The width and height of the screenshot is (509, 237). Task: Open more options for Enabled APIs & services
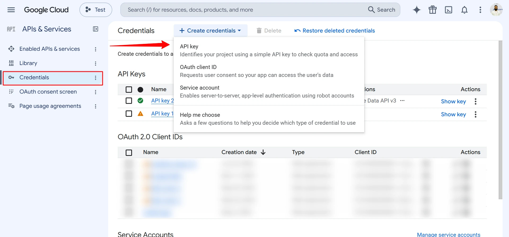(x=96, y=49)
